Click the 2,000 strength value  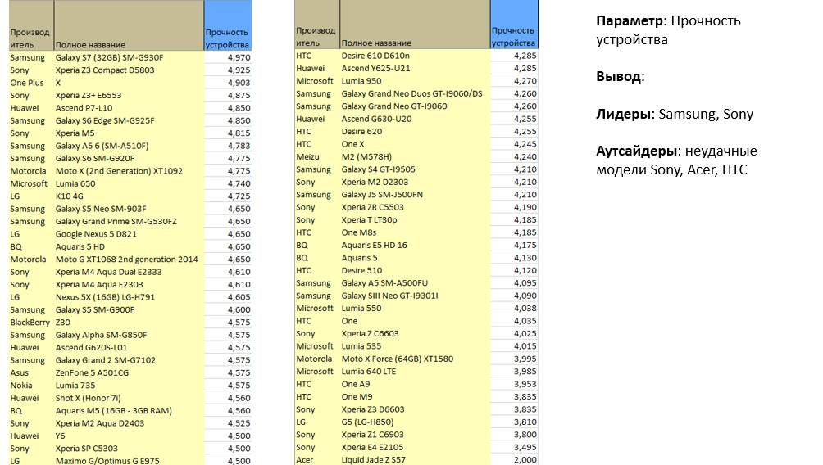[525, 460]
